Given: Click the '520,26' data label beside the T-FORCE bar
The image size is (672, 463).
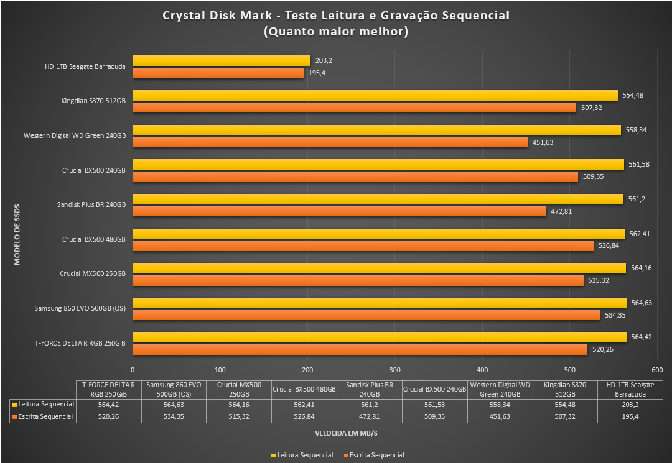Looking at the screenshot, I should point(603,349).
